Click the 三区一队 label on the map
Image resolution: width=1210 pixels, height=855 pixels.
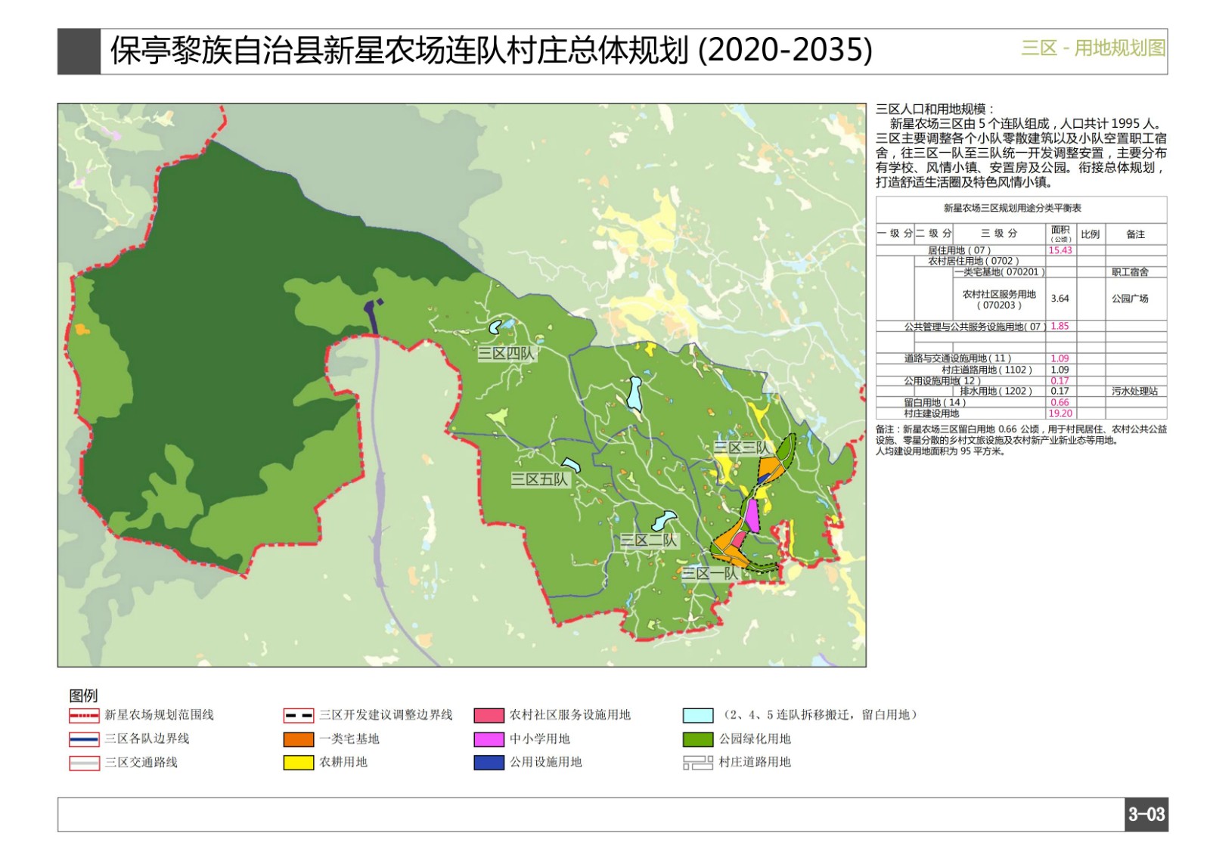pyautogui.click(x=709, y=573)
